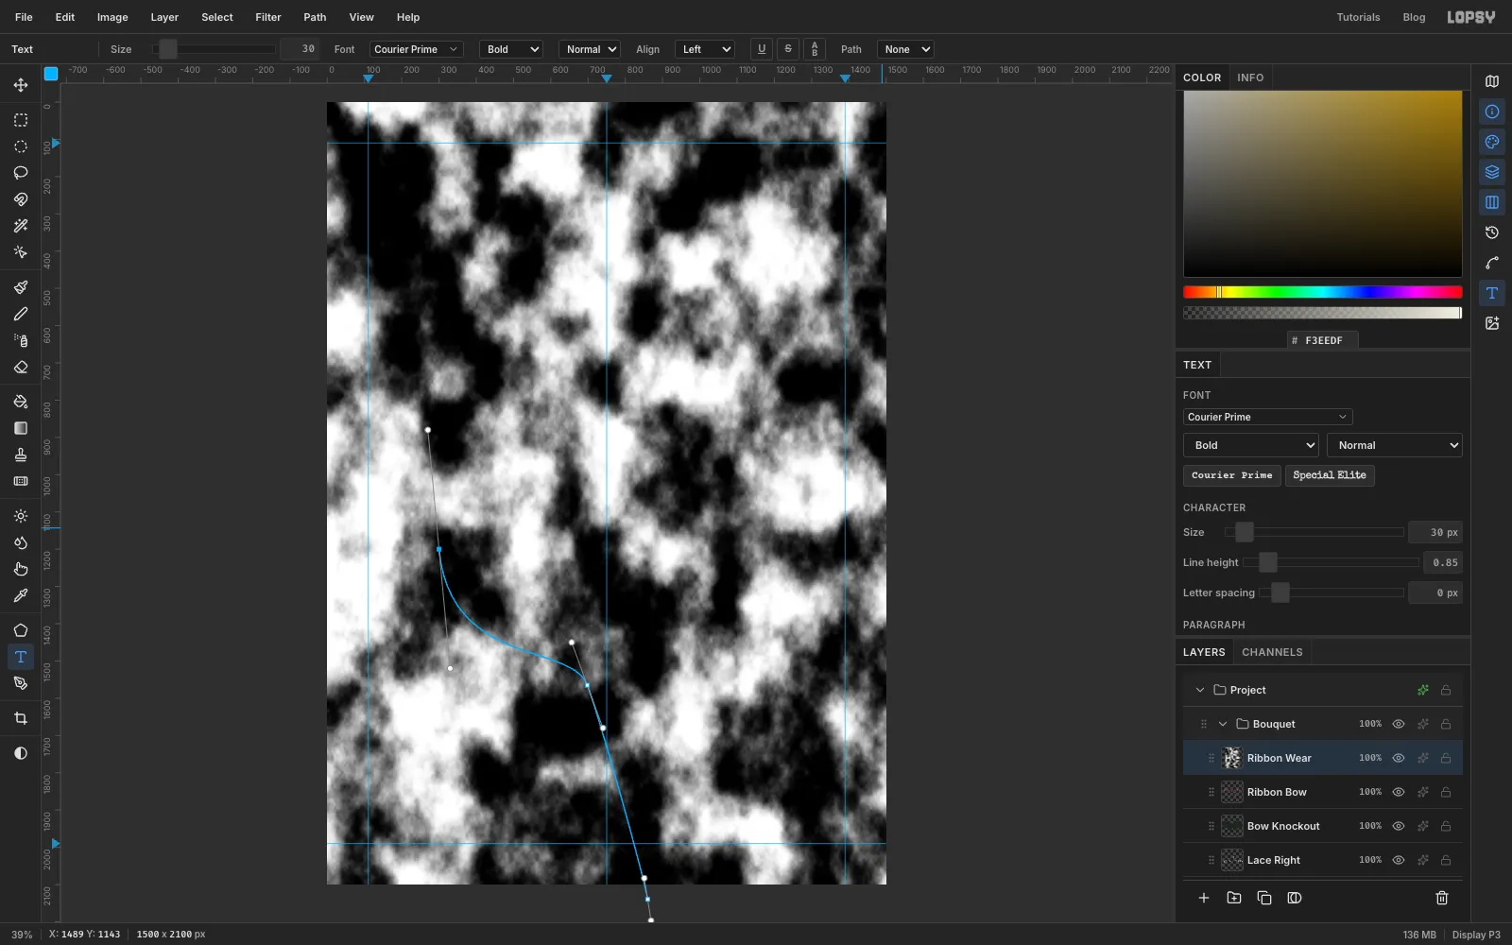The image size is (1512, 945).
Task: Open the Normal style dropdown in options bar
Action: (589, 49)
